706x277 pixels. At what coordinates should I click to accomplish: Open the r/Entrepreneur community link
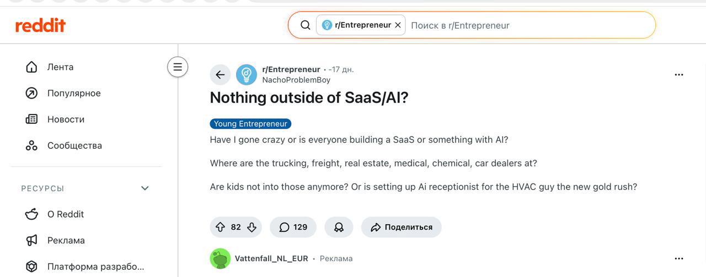pos(291,69)
